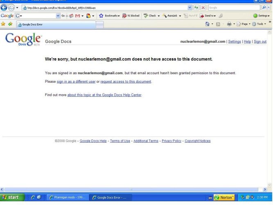
Task: Go back with the browser Back arrow
Action: click(x=4, y=8)
